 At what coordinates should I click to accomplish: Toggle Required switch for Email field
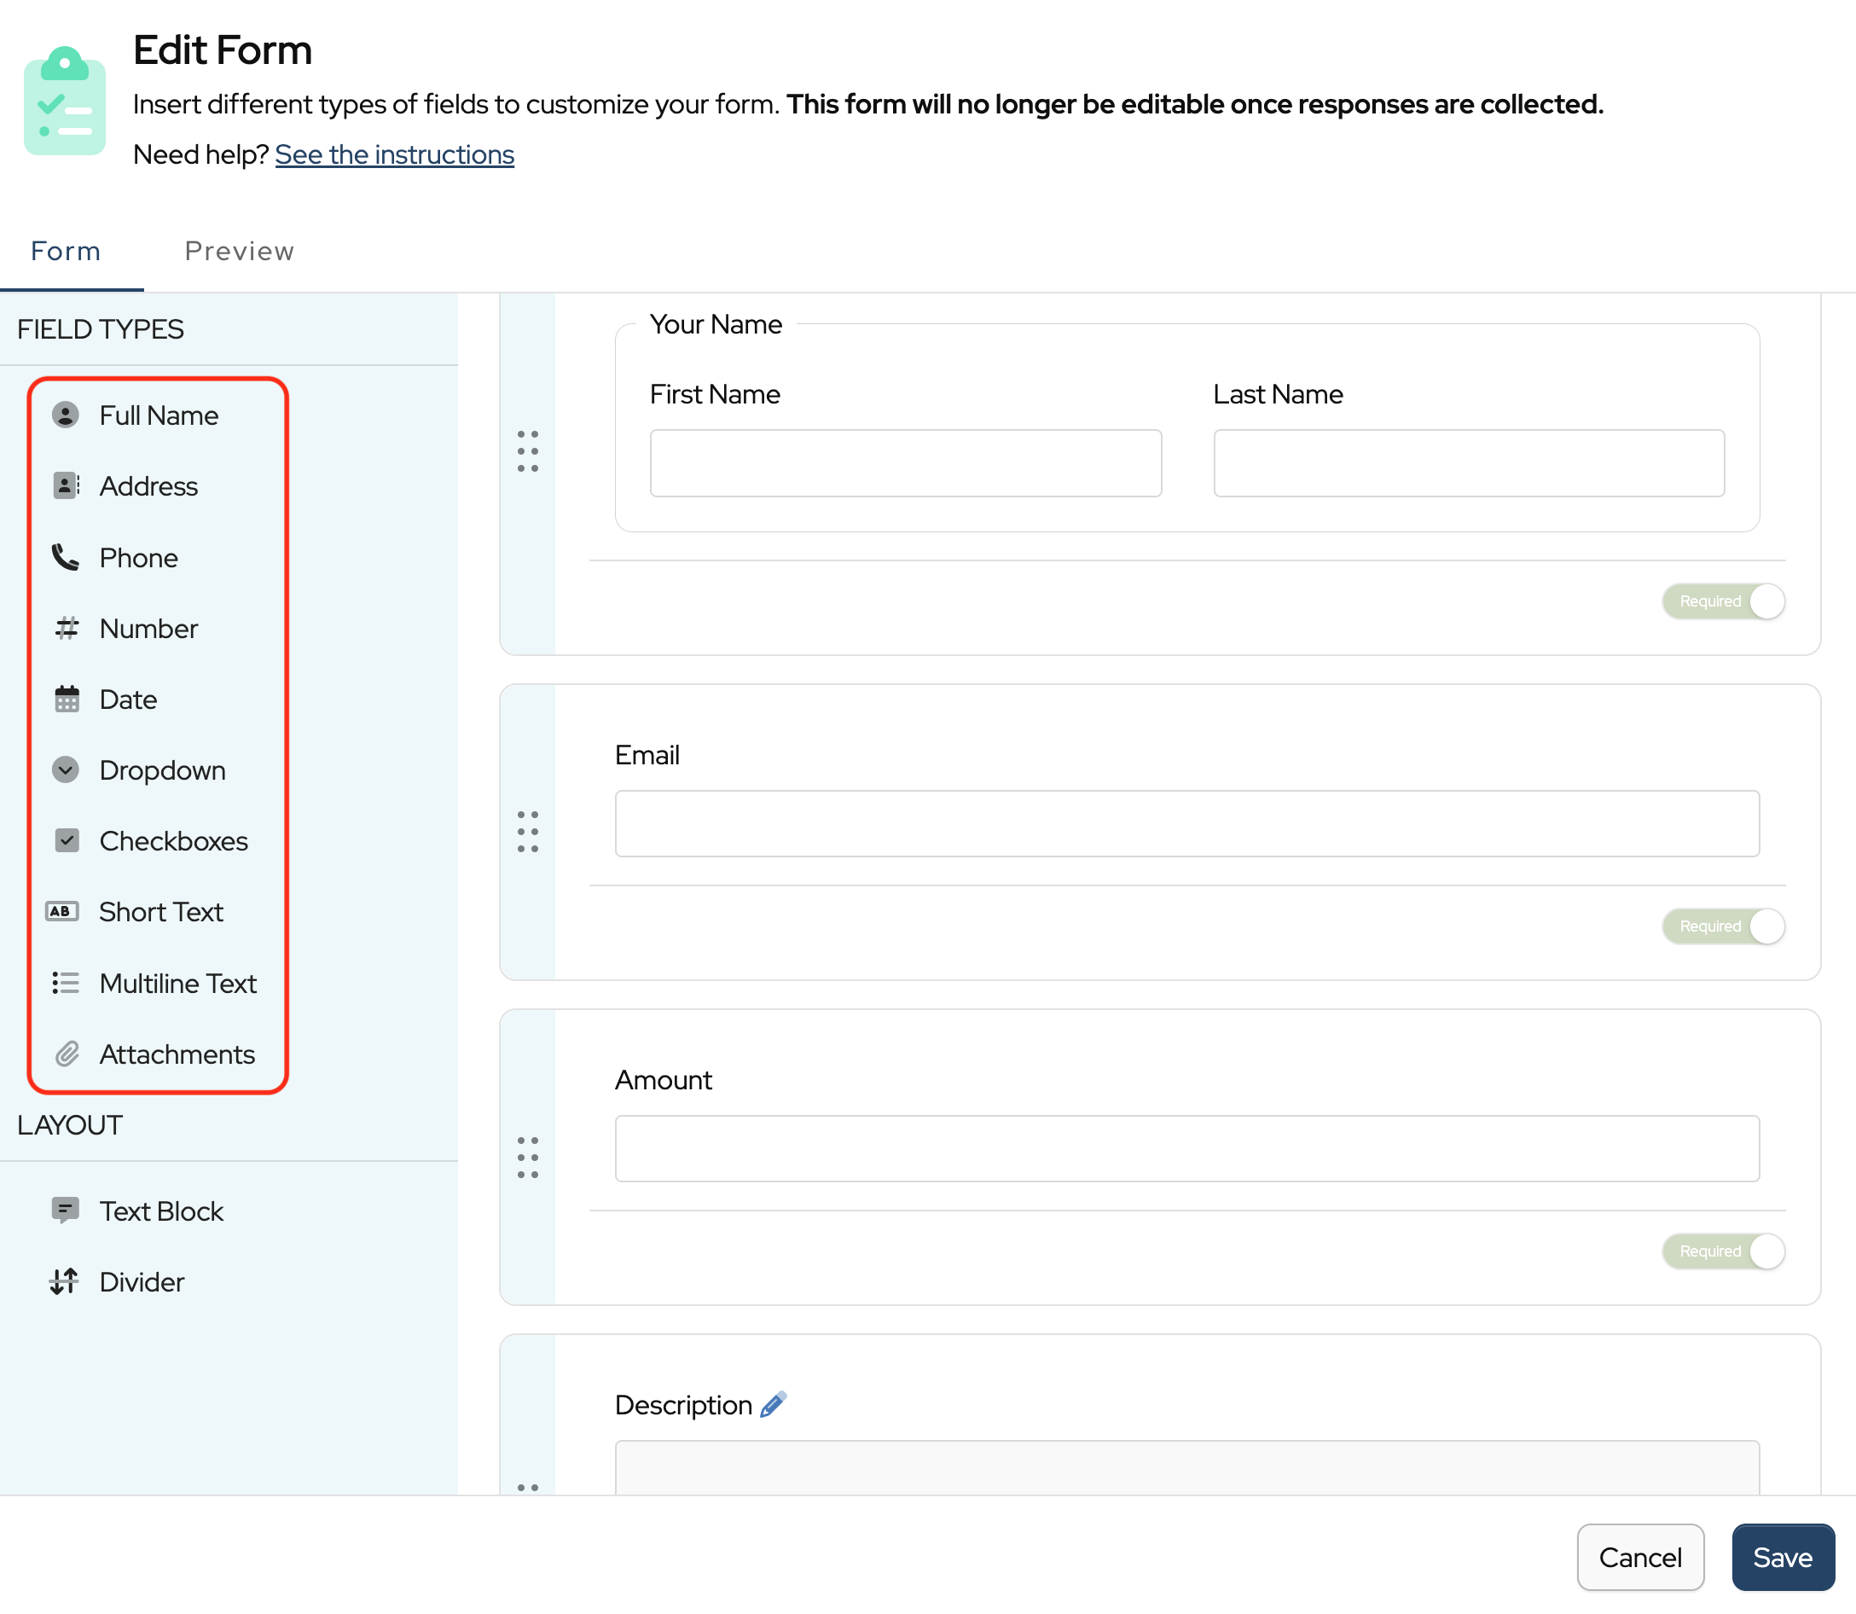click(1723, 926)
